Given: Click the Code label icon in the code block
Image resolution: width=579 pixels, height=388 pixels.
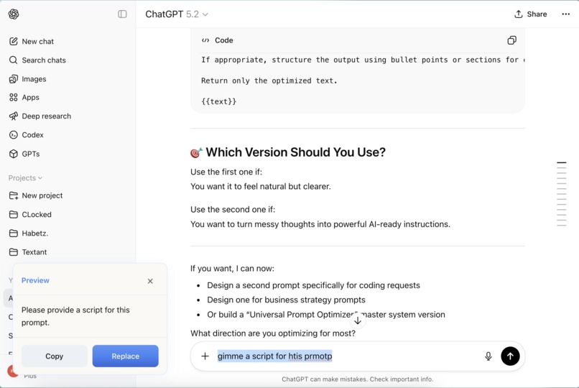Looking at the screenshot, I should click(205, 40).
